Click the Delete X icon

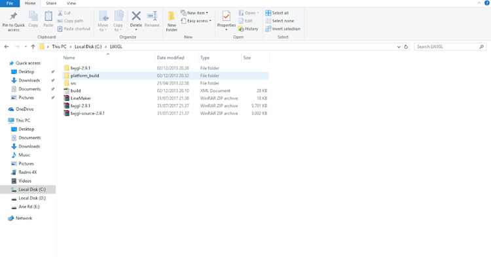pos(136,16)
